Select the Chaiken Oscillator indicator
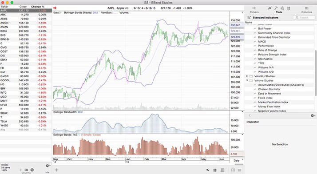 [269, 89]
